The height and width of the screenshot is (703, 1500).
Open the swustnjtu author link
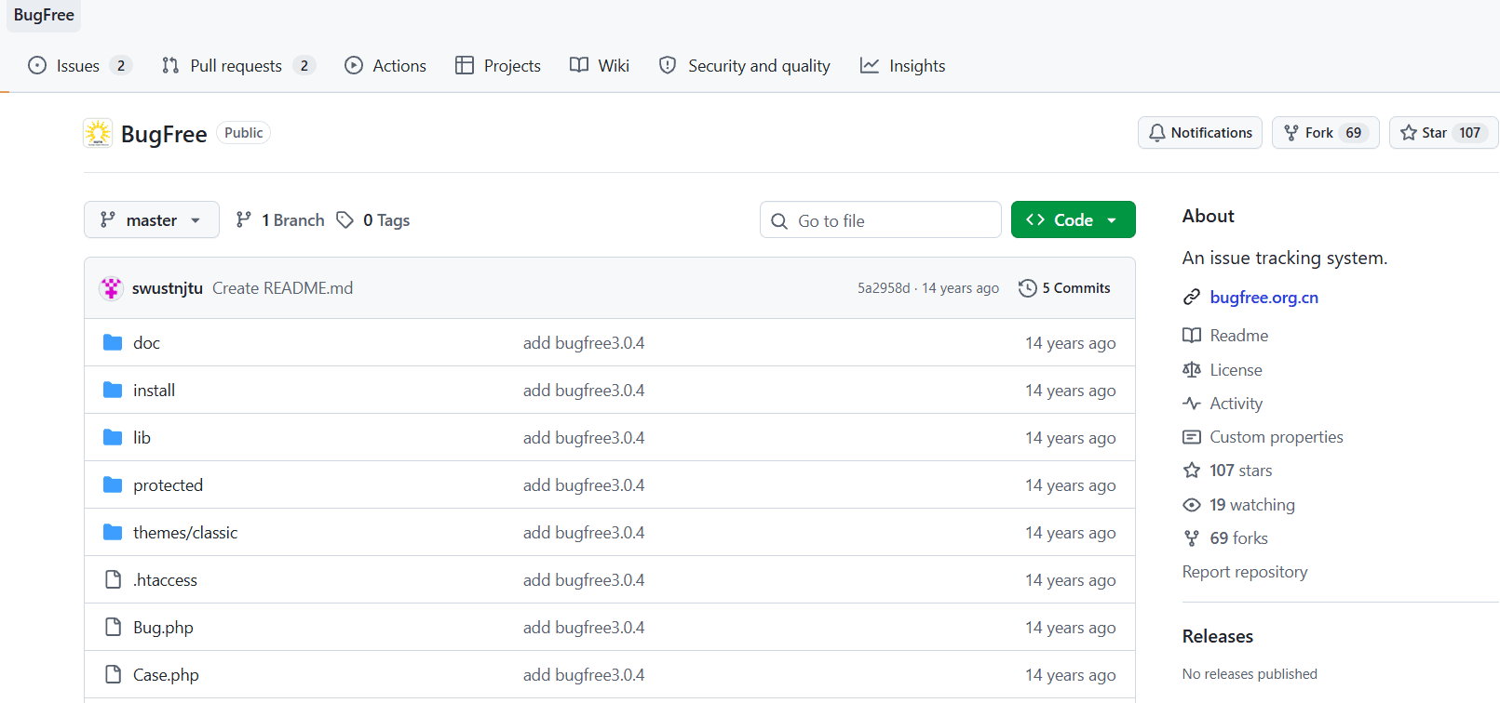point(168,288)
